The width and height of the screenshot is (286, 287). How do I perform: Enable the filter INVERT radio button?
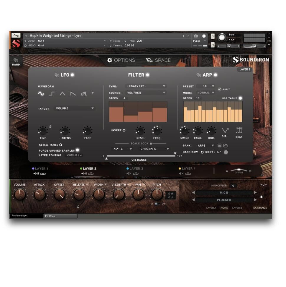pyautogui.click(x=124, y=130)
